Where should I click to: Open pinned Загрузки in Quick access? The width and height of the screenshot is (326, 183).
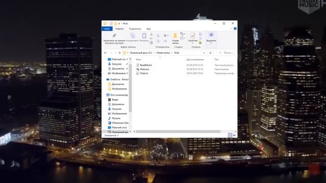(117, 64)
